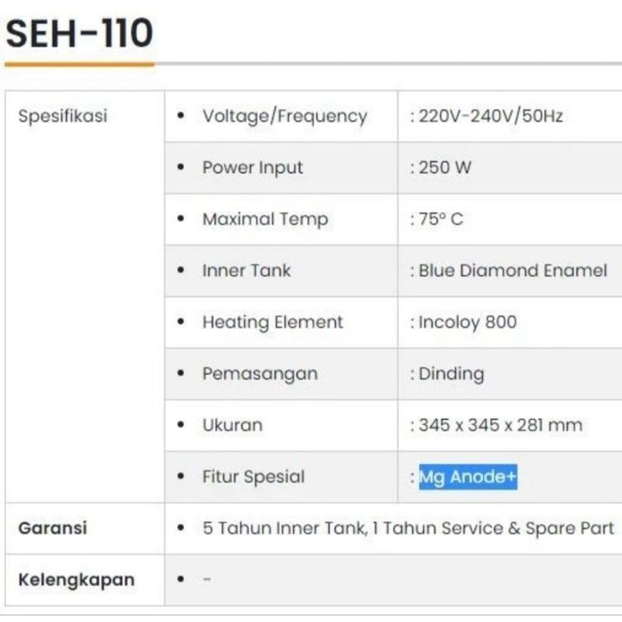Screen dimensions: 622x622
Task: Click the Heating Element label
Action: pos(272,322)
